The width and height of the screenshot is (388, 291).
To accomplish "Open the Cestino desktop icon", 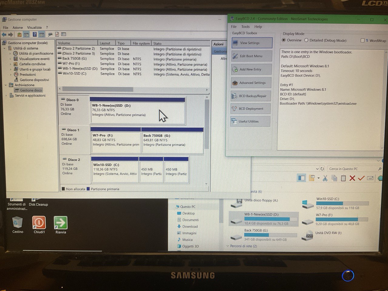I will click(x=18, y=225).
